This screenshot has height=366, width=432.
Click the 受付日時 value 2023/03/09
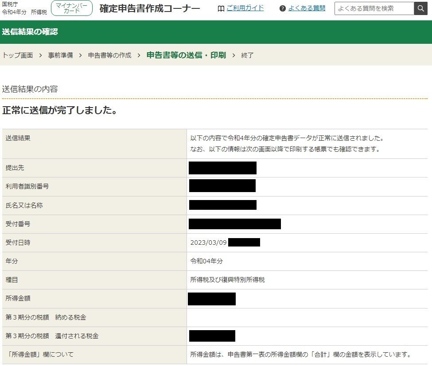point(208,243)
